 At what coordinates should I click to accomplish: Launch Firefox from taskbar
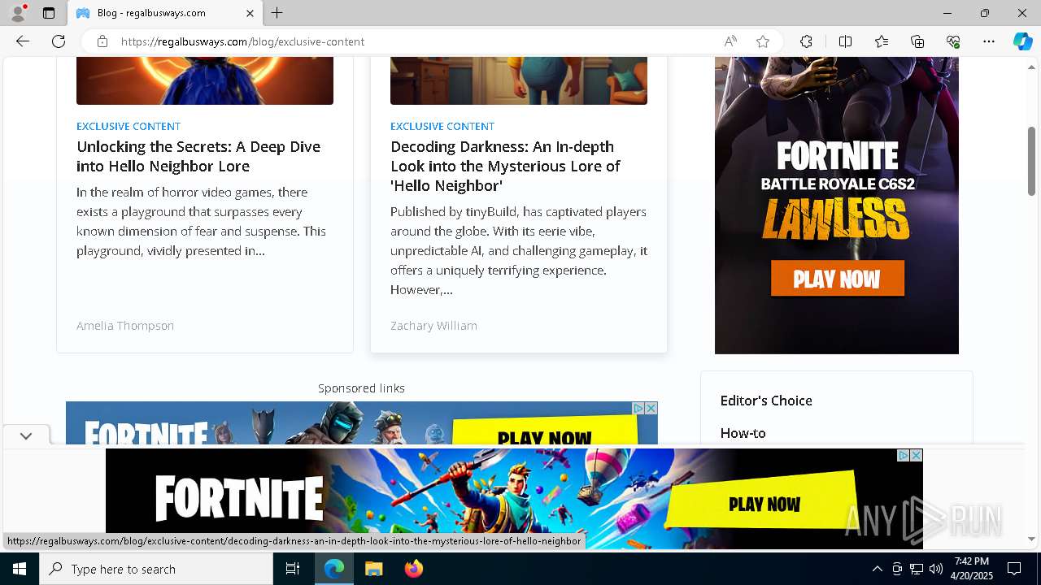click(414, 569)
